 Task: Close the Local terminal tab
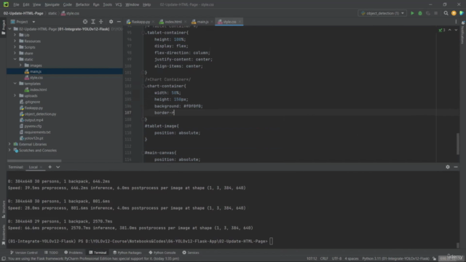pos(41,167)
